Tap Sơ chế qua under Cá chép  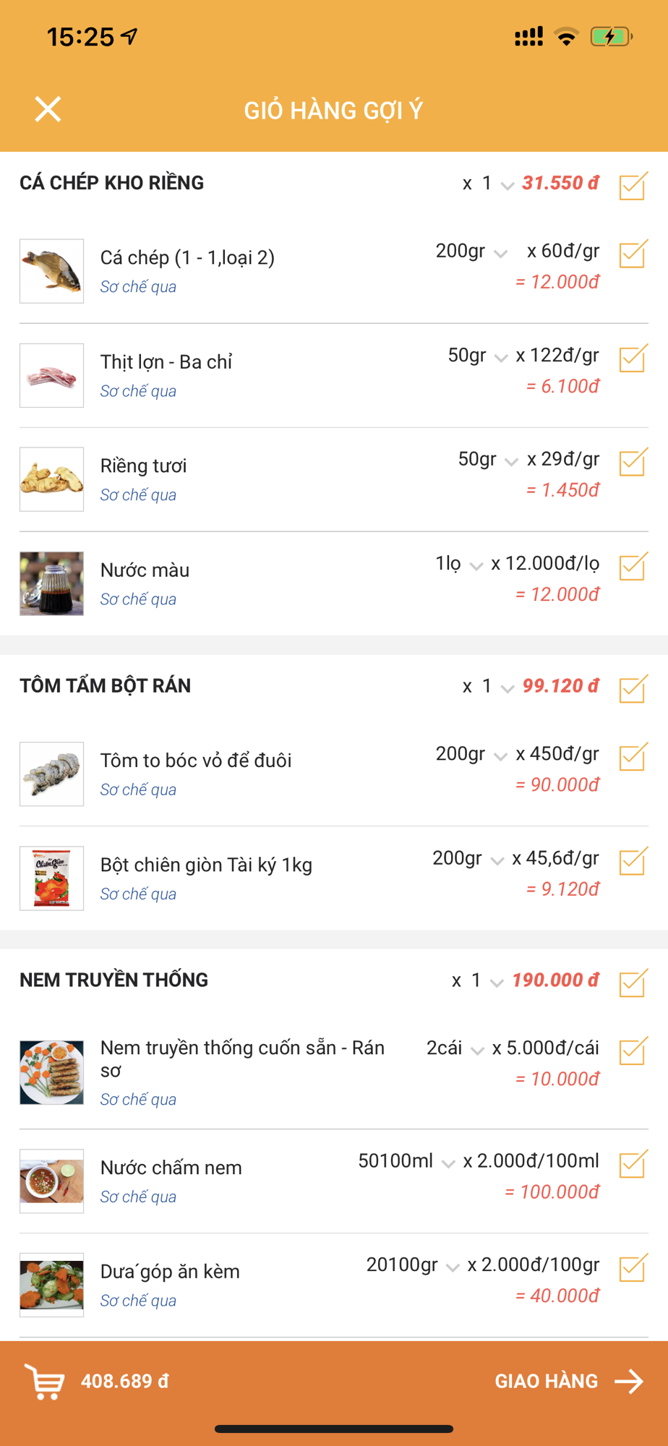tap(138, 287)
